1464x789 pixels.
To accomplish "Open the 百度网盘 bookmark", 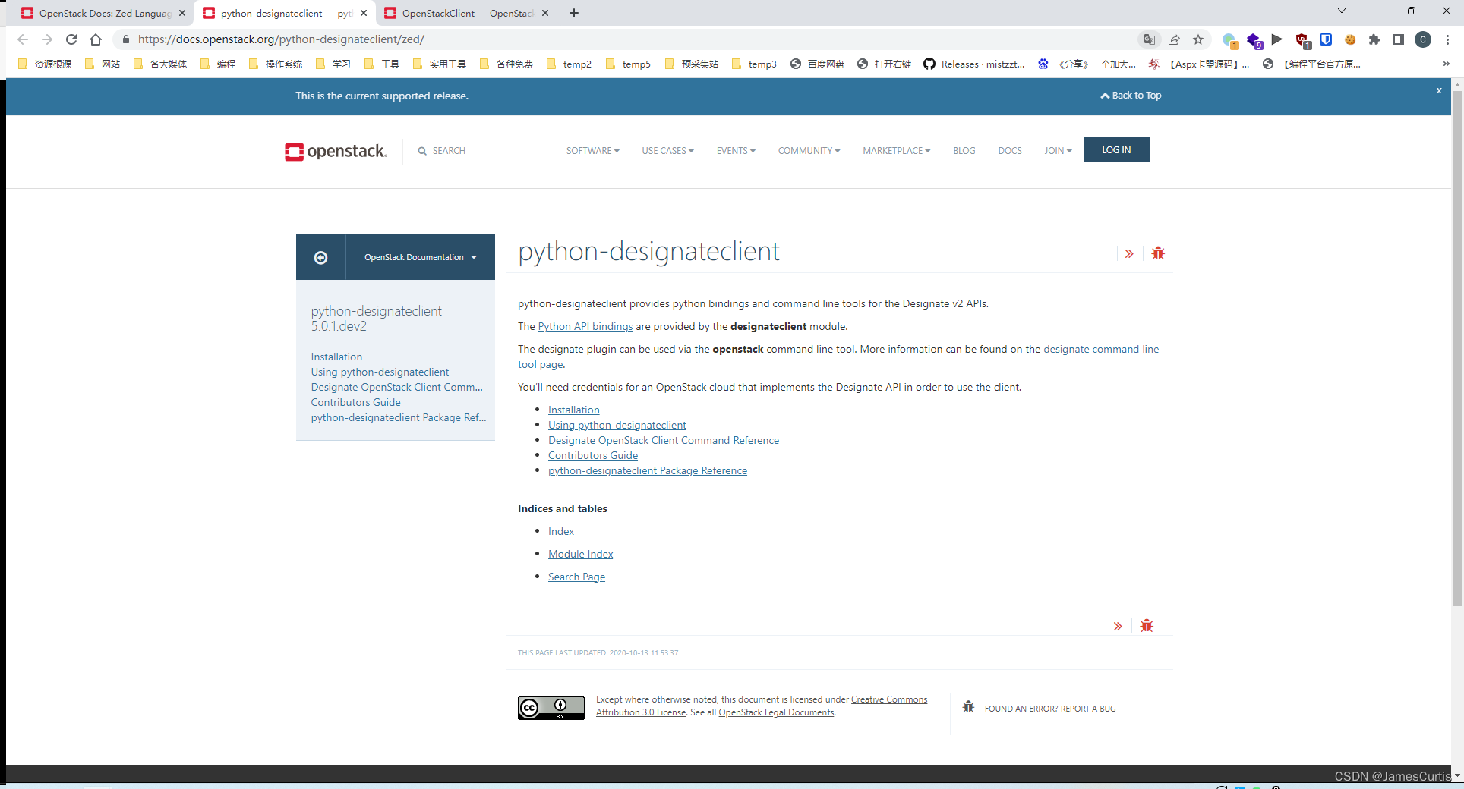I will pyautogui.click(x=817, y=64).
